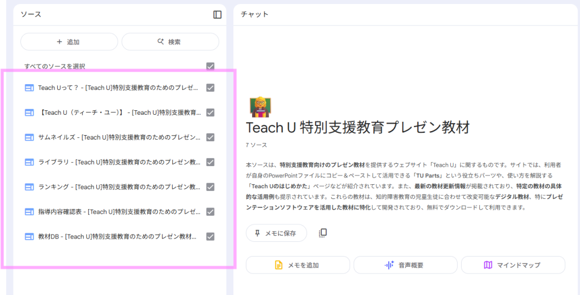This screenshot has width=580, height=295.
Task: Click the 'Teach U 特別支援教育プレゼン教材' notebook title
Action: [358, 128]
